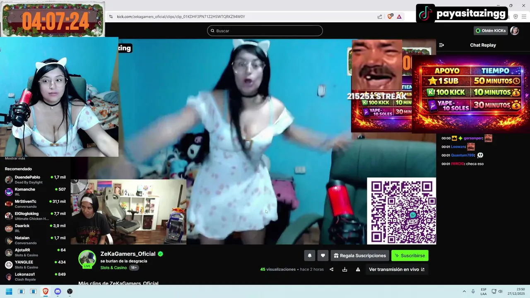This screenshot has width=530, height=298.
Task: Click Loowzn username in chat replay
Action: point(458,147)
